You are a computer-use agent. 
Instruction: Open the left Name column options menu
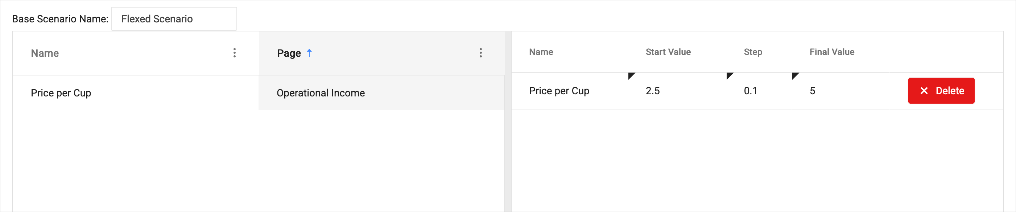click(235, 53)
